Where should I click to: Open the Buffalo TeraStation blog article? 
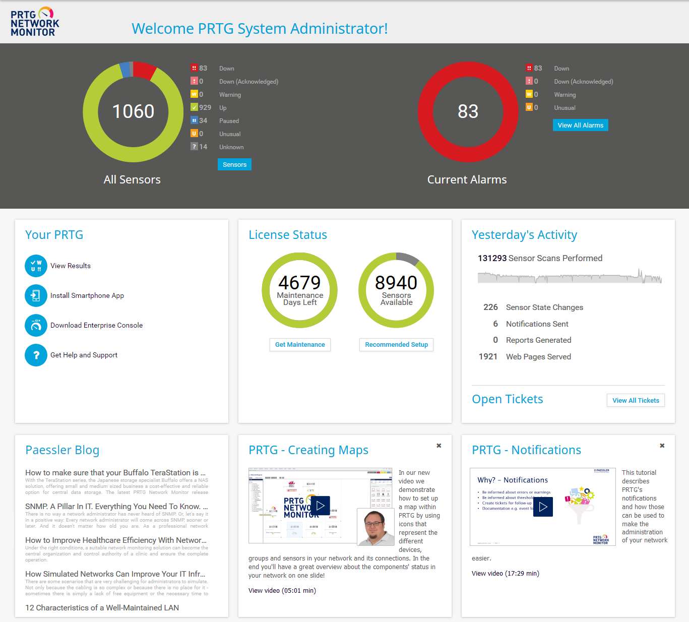[115, 473]
